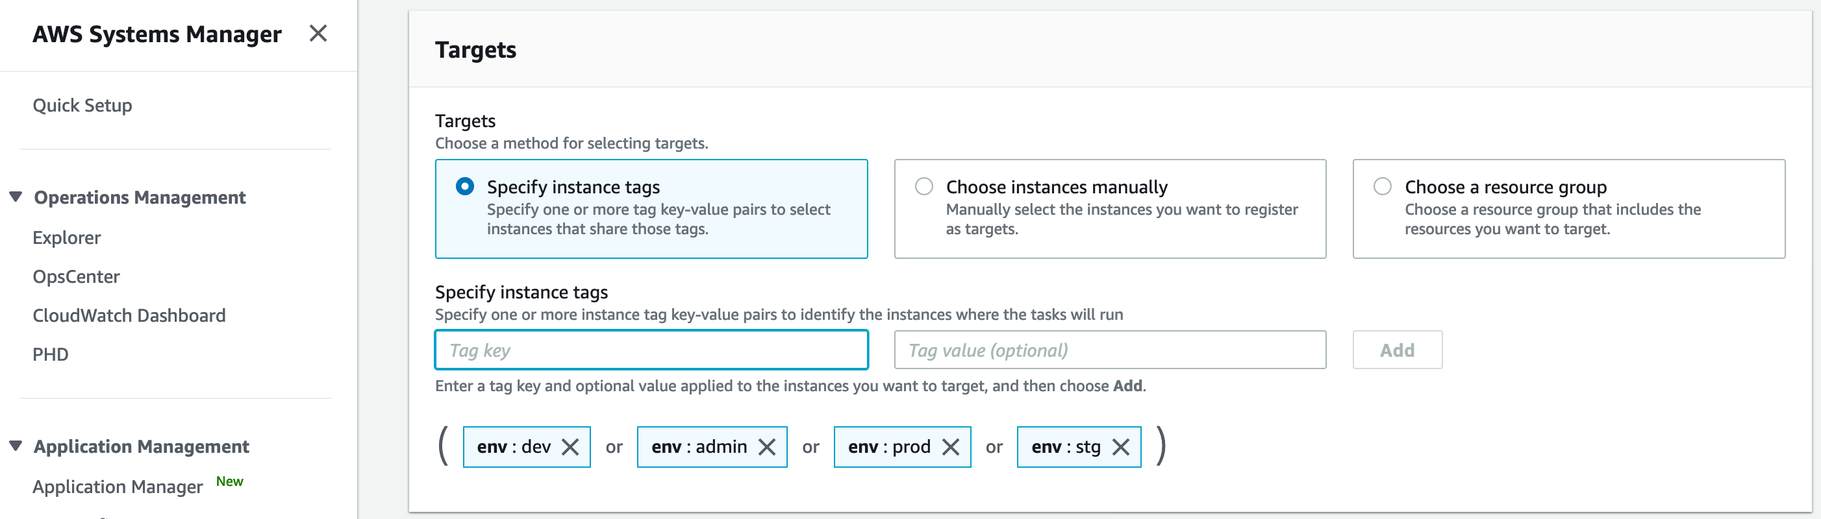Image resolution: width=1821 pixels, height=519 pixels.
Task: Click the Tag value (optional) field
Action: coord(1109,350)
